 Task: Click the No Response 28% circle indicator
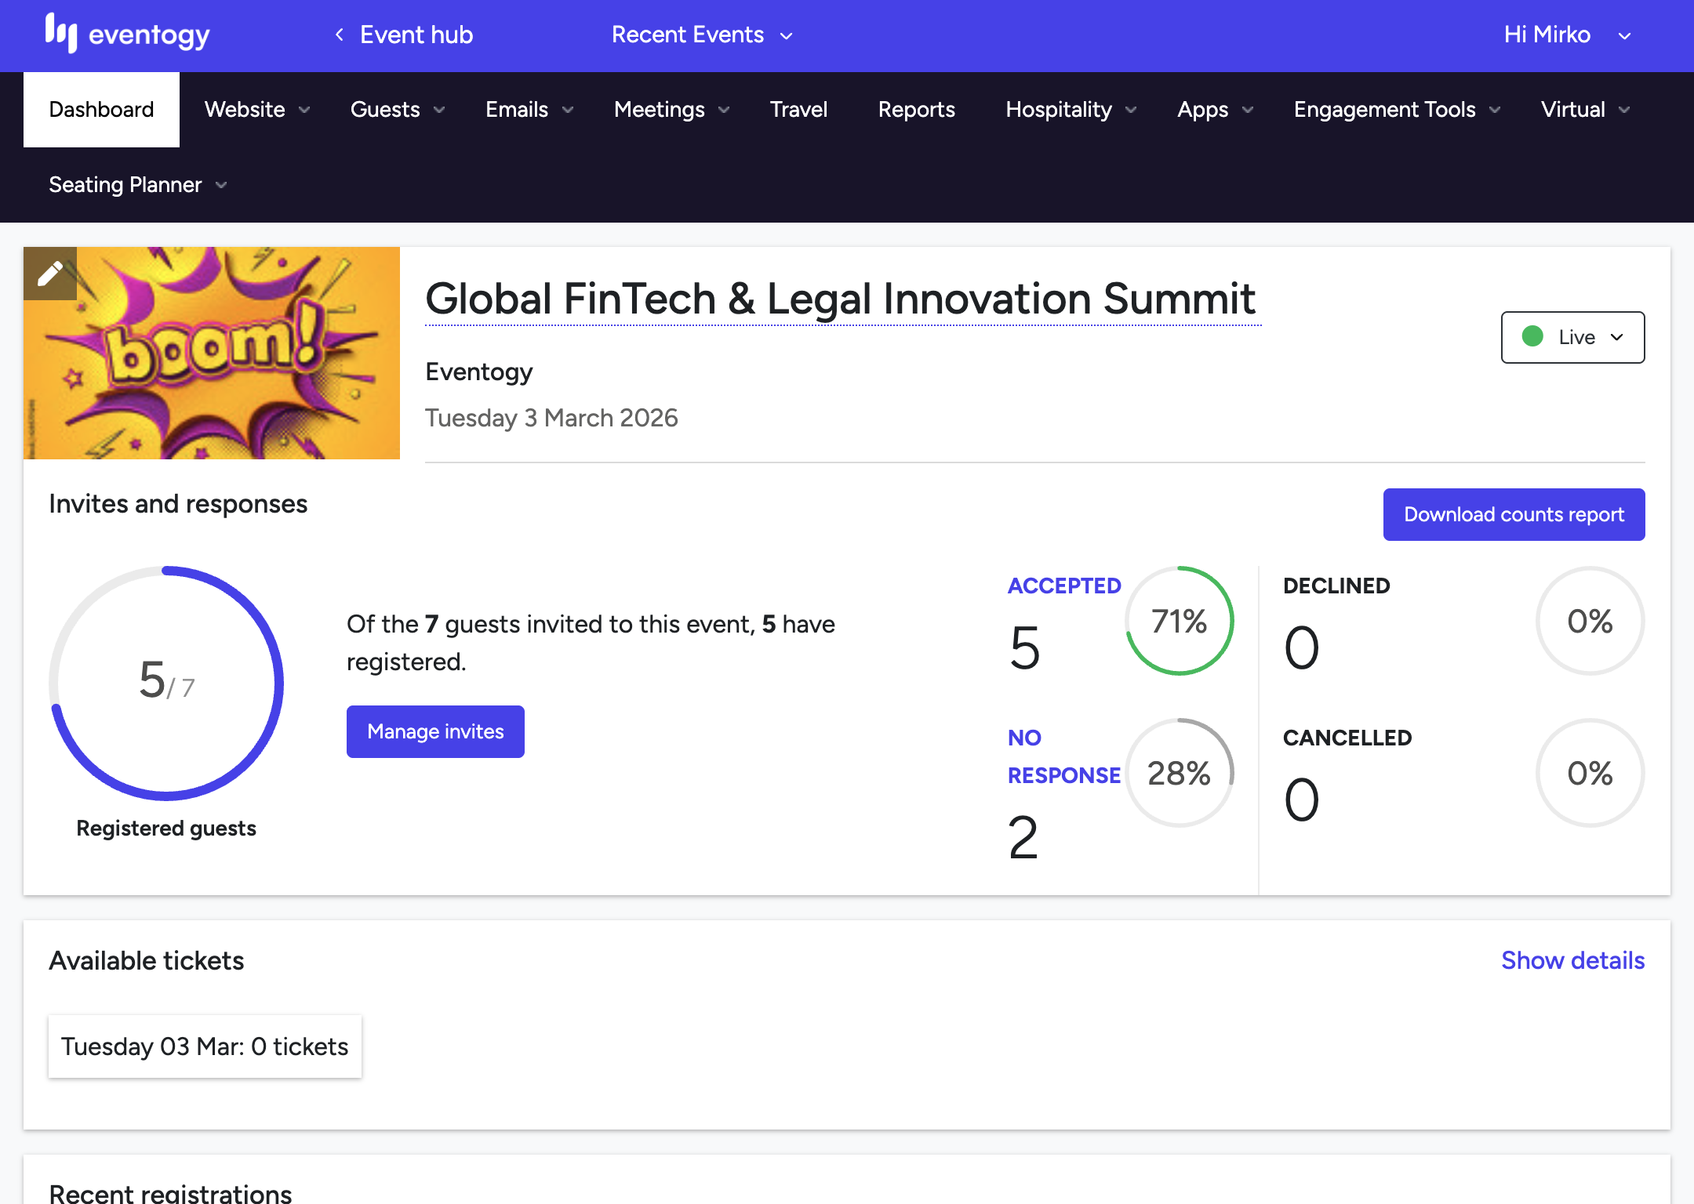[1179, 773]
